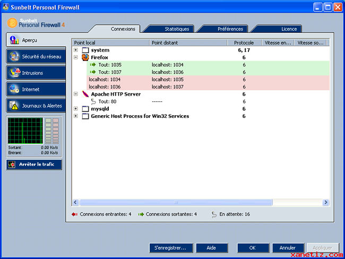
Task: Click the title bar application icon
Action: pos(6,7)
